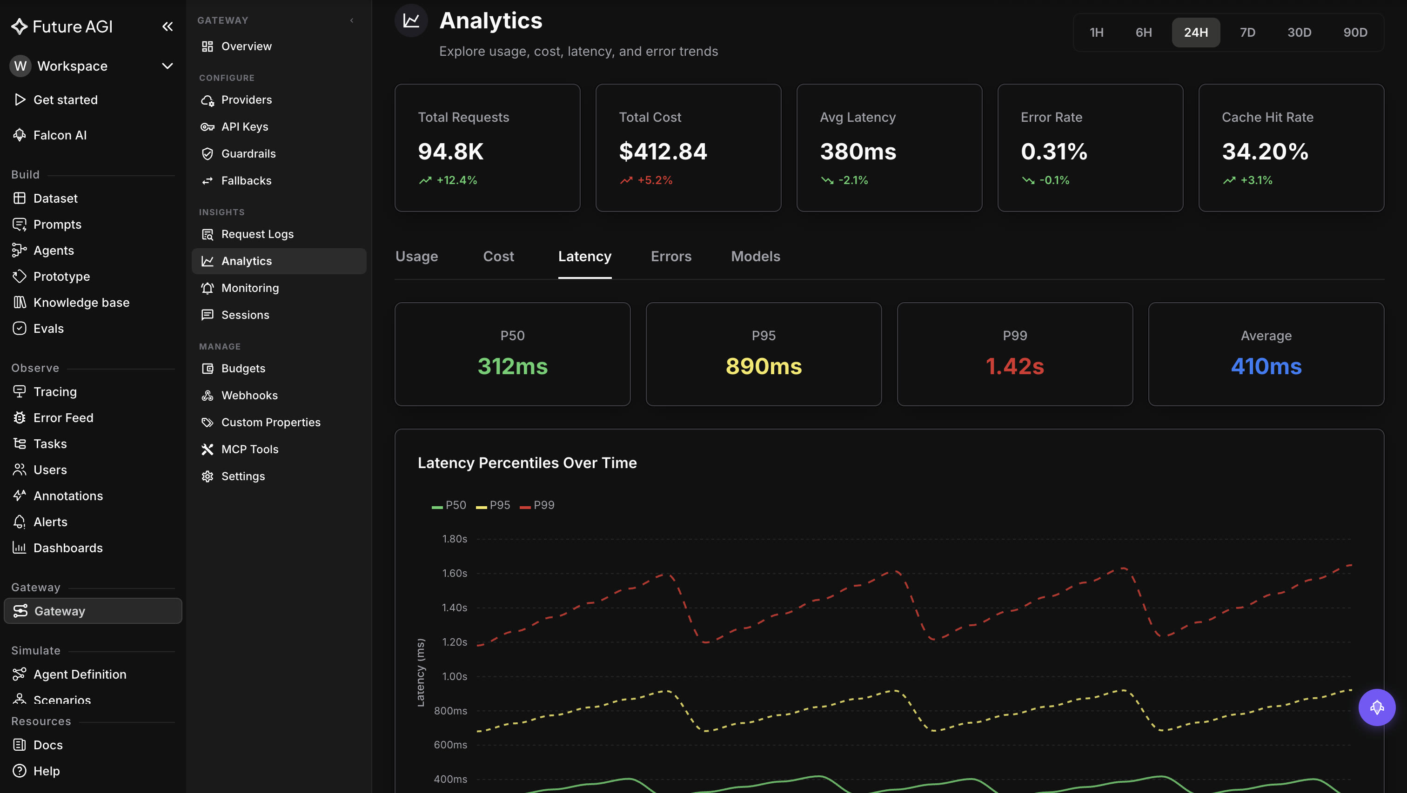Click the Average 410ms value

pyautogui.click(x=1266, y=366)
